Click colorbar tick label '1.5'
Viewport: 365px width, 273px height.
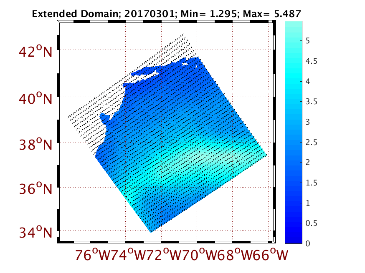point(311,183)
